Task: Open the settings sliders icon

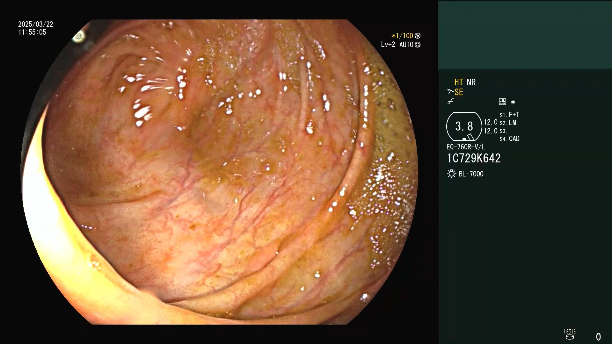Action: [502, 102]
